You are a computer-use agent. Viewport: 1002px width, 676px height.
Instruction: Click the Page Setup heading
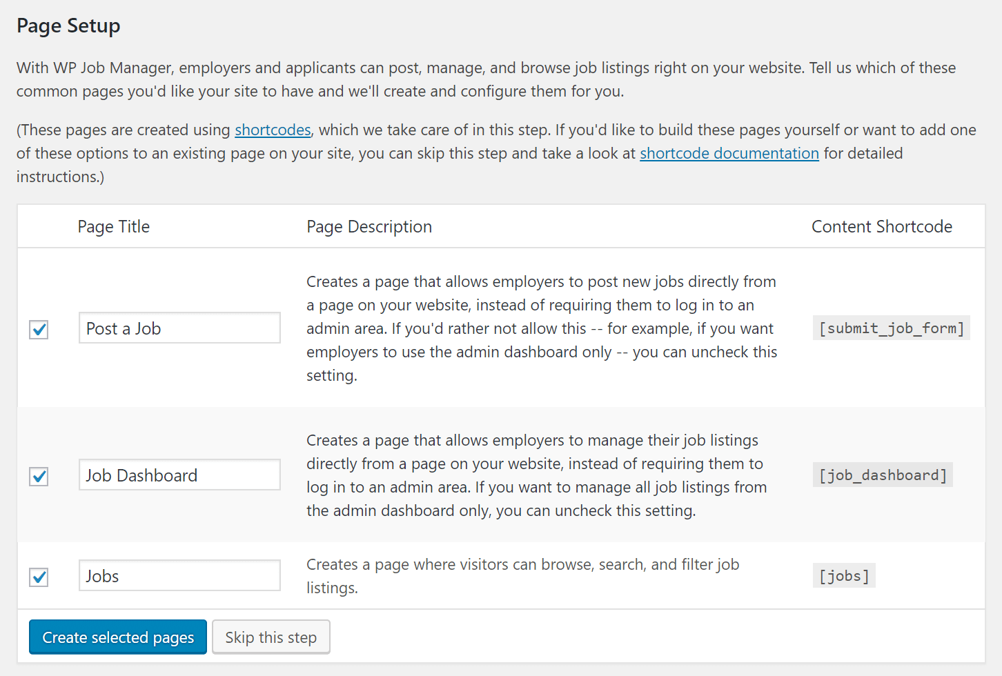pos(68,26)
